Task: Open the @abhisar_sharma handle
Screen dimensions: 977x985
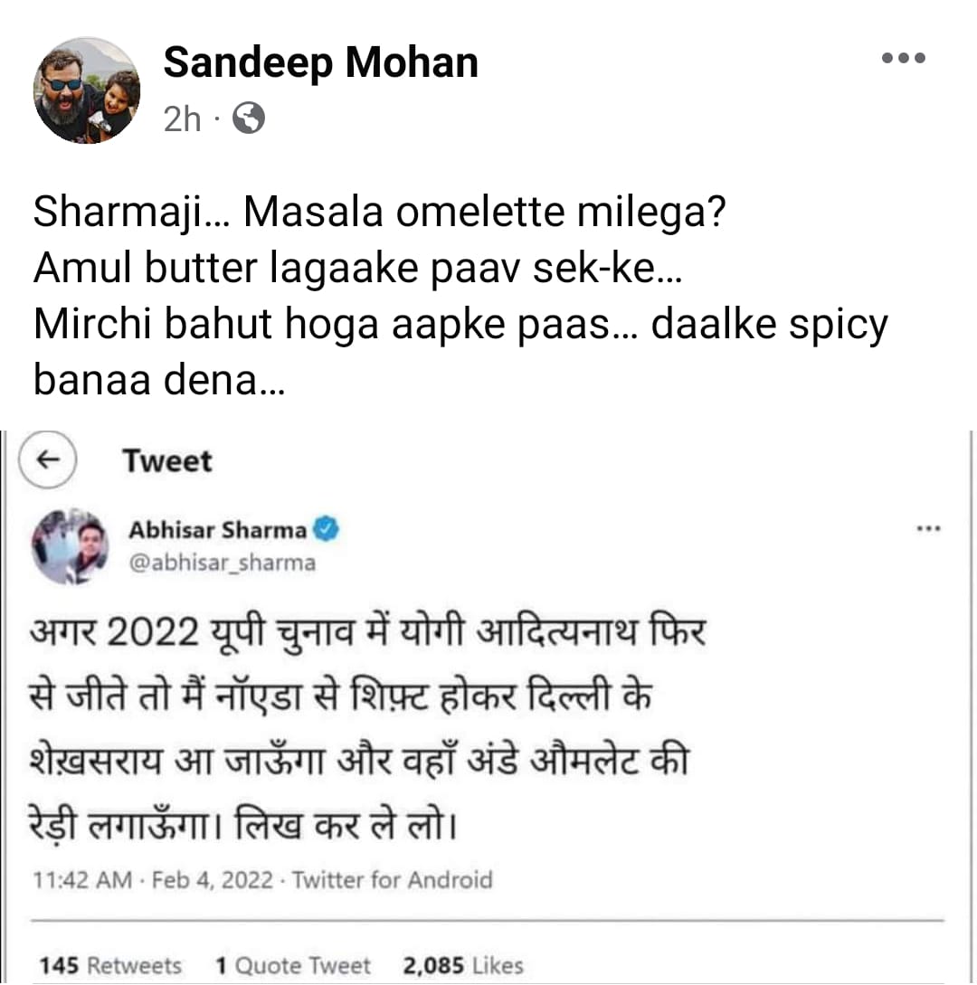Action: coord(222,563)
